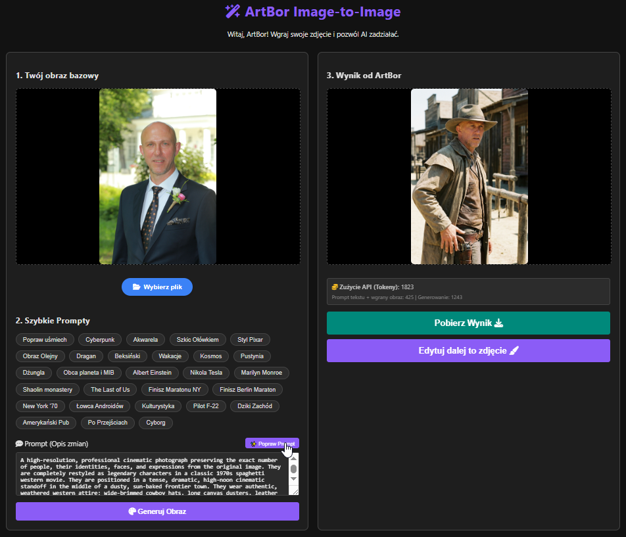626x537 pixels.
Task: Click the uploaded base image of the man in a suit
Action: tap(158, 177)
